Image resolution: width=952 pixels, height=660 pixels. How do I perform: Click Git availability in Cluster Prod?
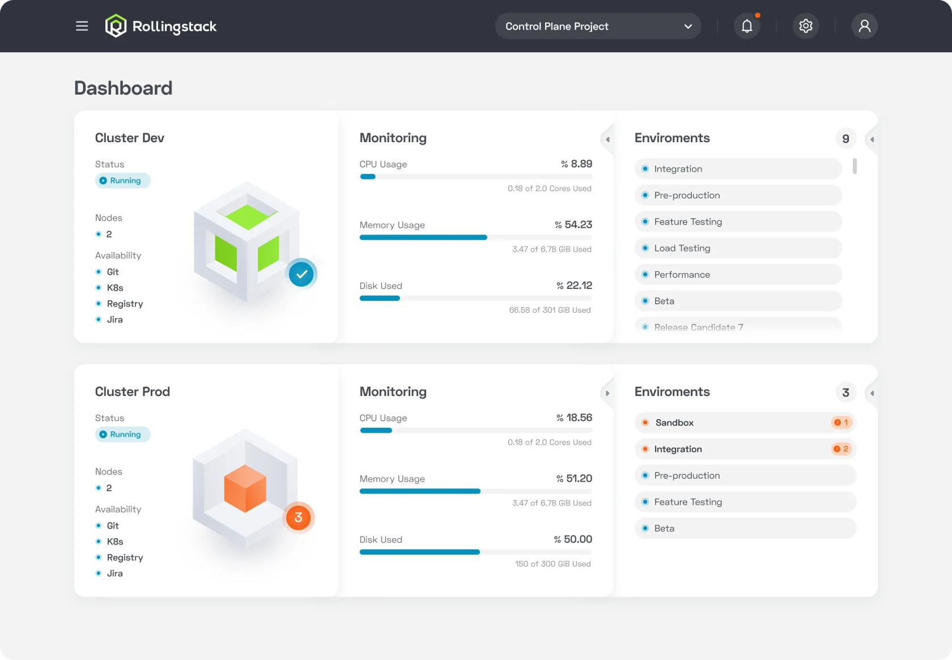108,526
